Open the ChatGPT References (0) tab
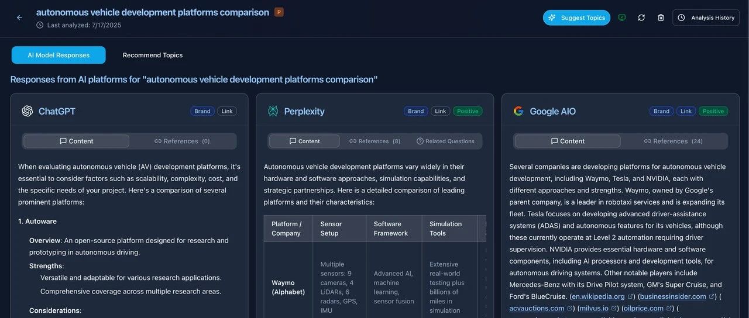The height and width of the screenshot is (318, 749). coord(182,141)
